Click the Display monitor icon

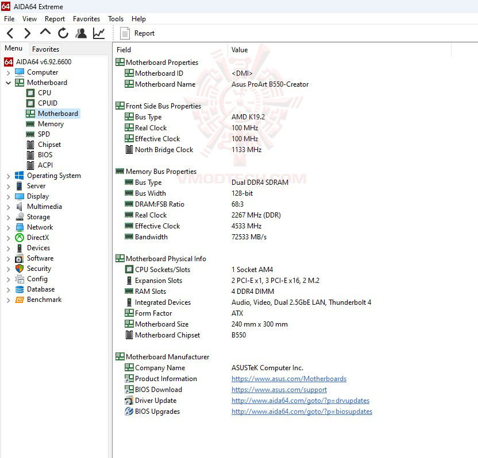click(x=19, y=196)
